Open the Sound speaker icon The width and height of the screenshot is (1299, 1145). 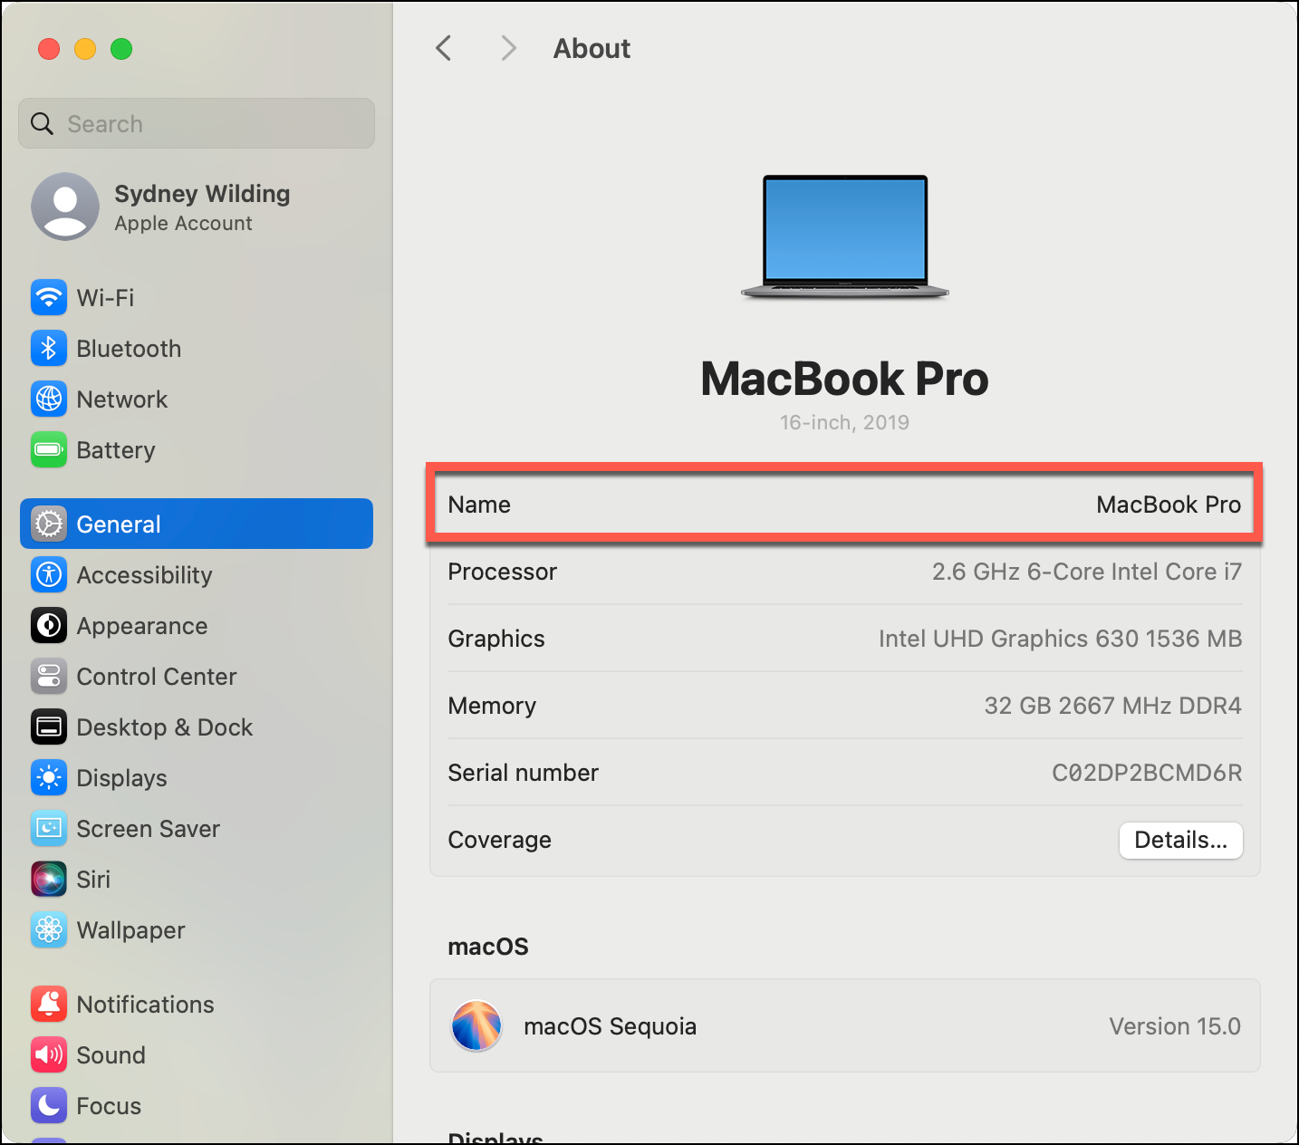point(49,1054)
